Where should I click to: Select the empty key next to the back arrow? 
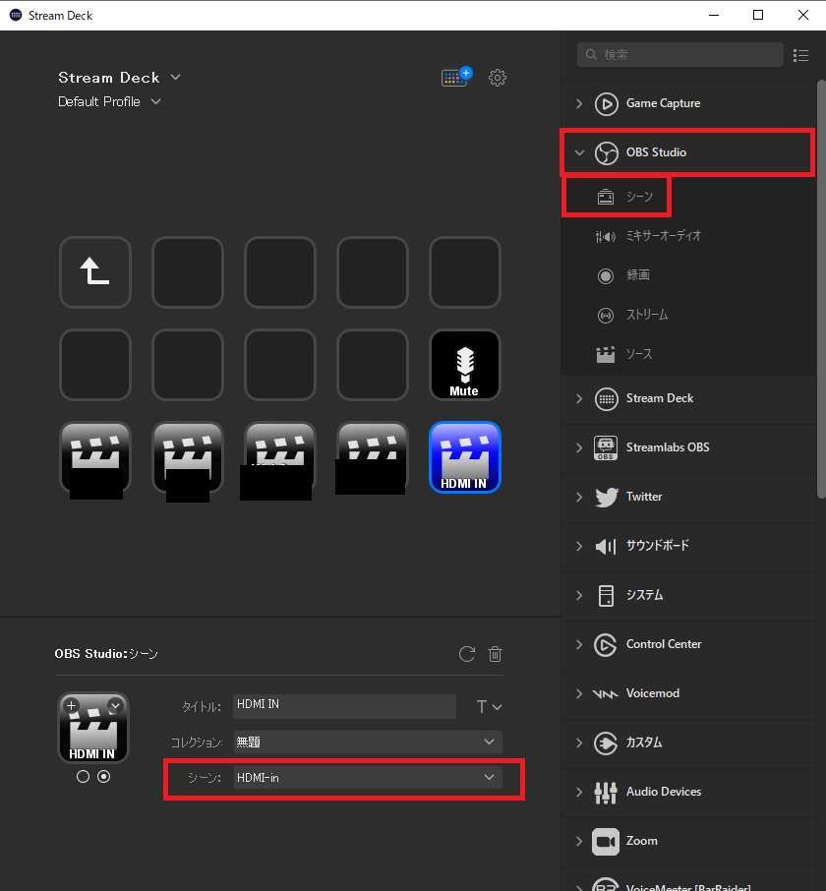click(188, 272)
